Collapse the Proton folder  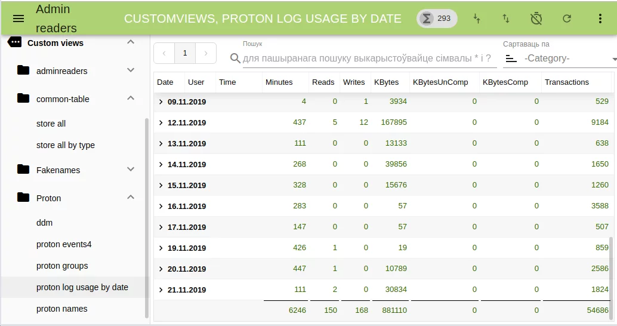[x=131, y=198]
